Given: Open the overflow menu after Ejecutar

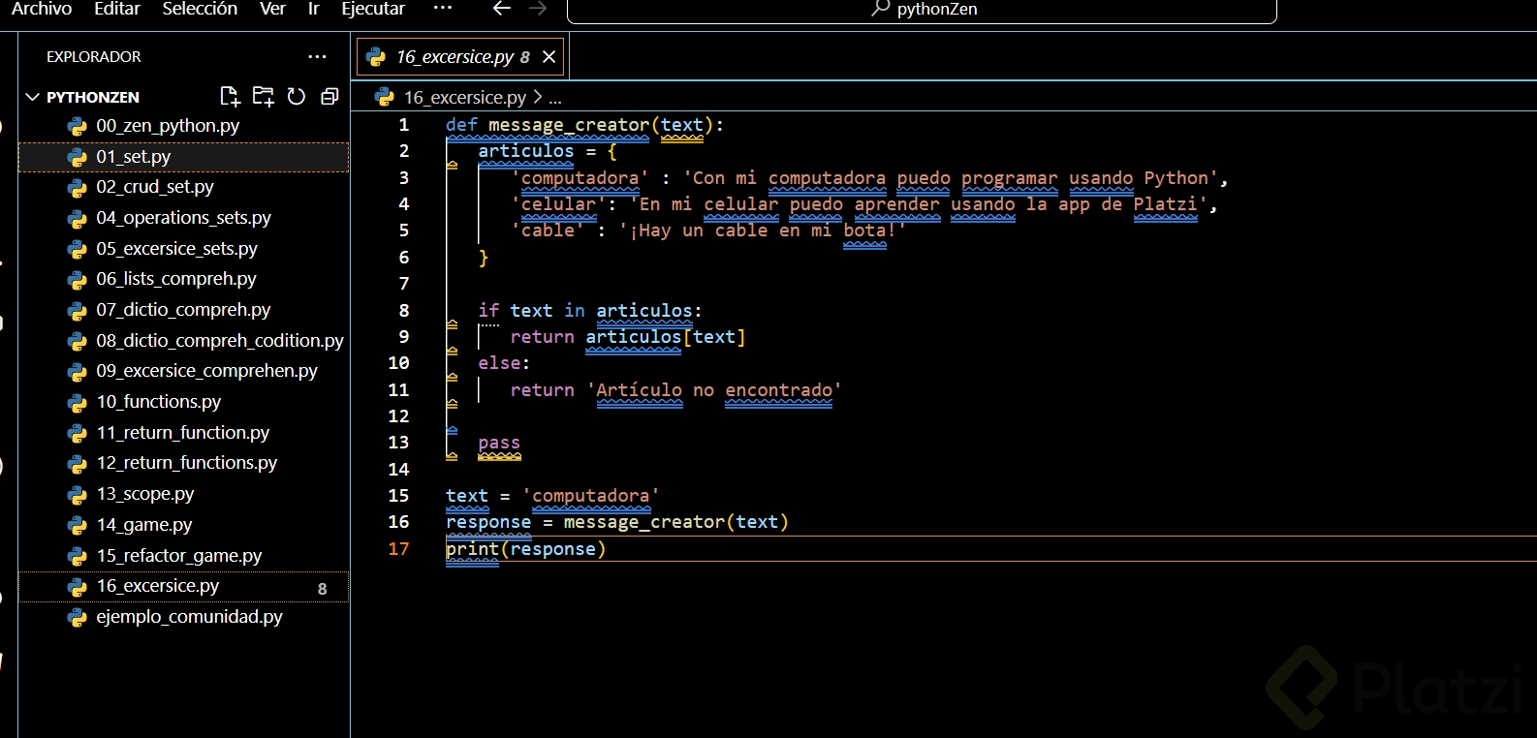Looking at the screenshot, I should pyautogui.click(x=443, y=8).
